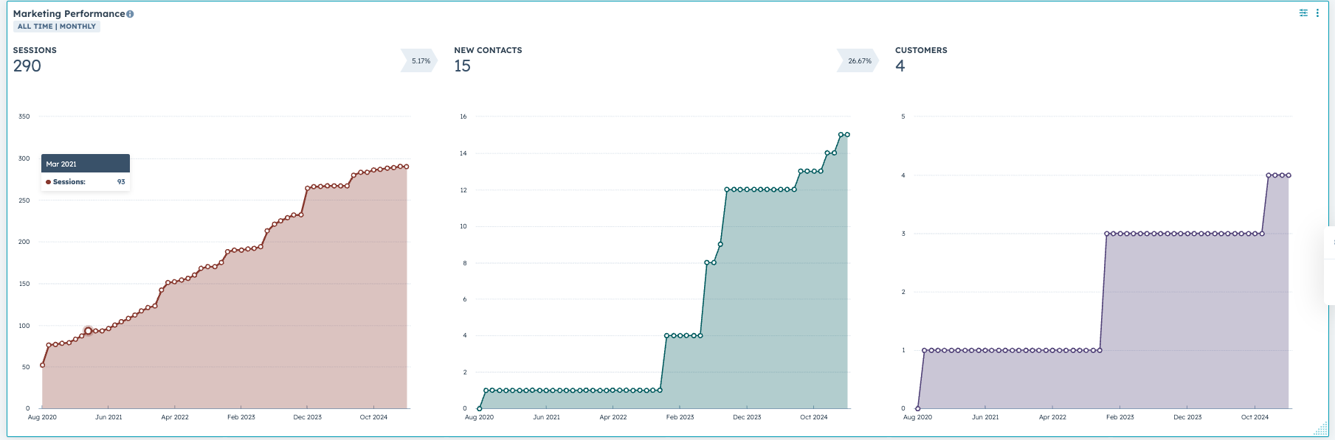The width and height of the screenshot is (1335, 440).
Task: Click the 26.67% conversion rate arrow
Action: pyautogui.click(x=858, y=60)
